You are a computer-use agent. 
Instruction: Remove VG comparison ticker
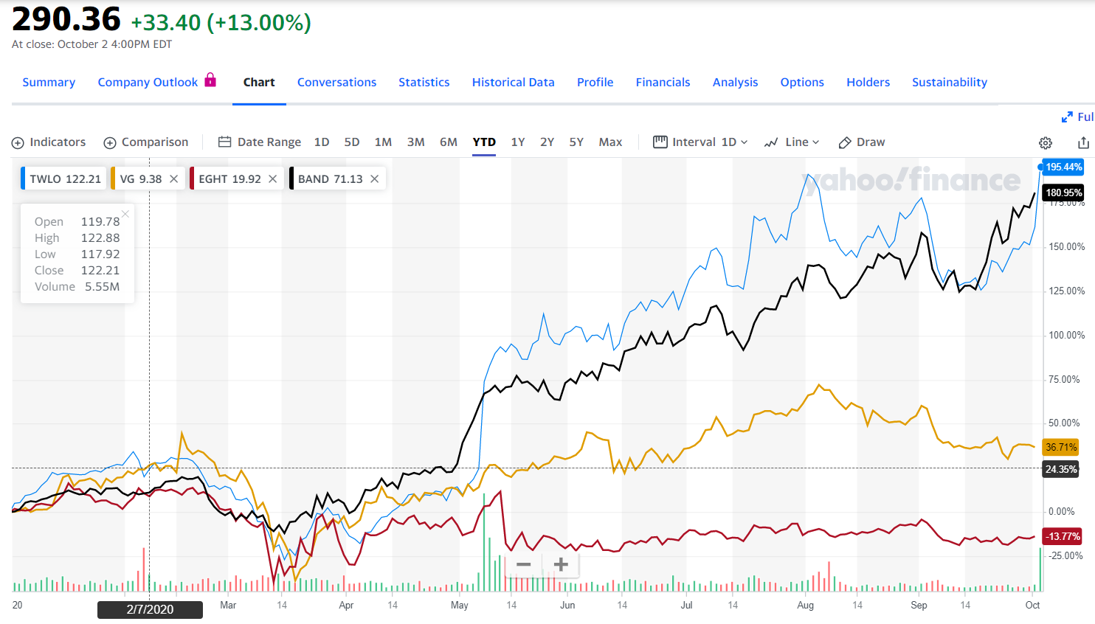click(x=174, y=179)
